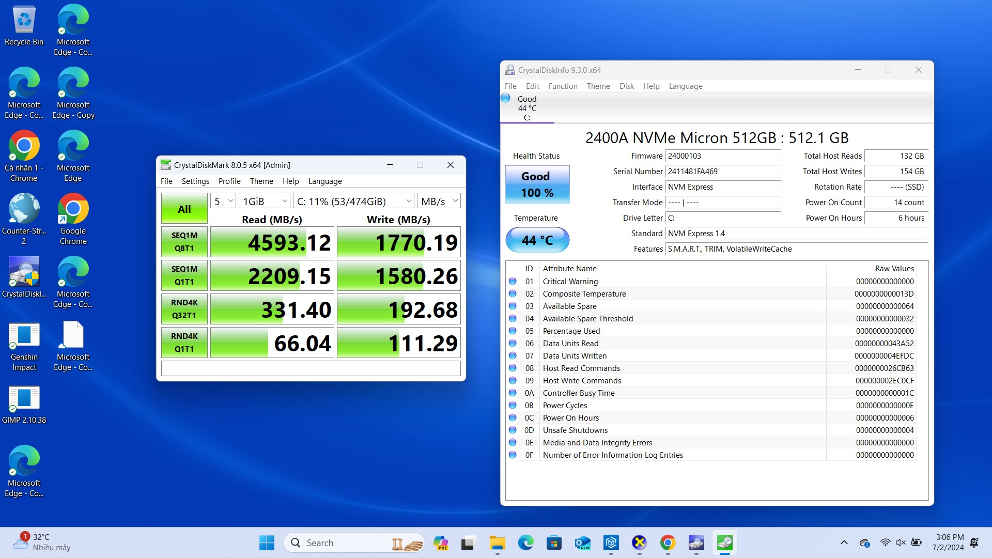This screenshot has height=558, width=992.
Task: Switch to CrystalDiskInfo in the taskbar
Action: click(696, 543)
